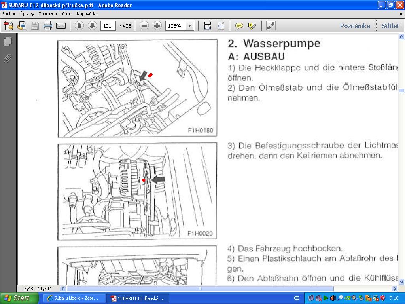The image size is (405, 304).
Task: Click the email envelope icon
Action: (x=61, y=26)
